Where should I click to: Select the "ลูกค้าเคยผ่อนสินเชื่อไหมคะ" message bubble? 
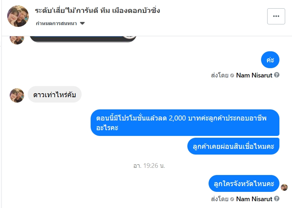[x=233, y=146]
